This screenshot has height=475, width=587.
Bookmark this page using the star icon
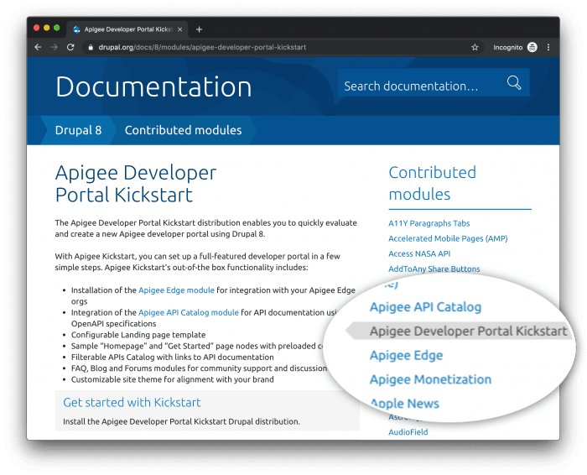tap(475, 47)
